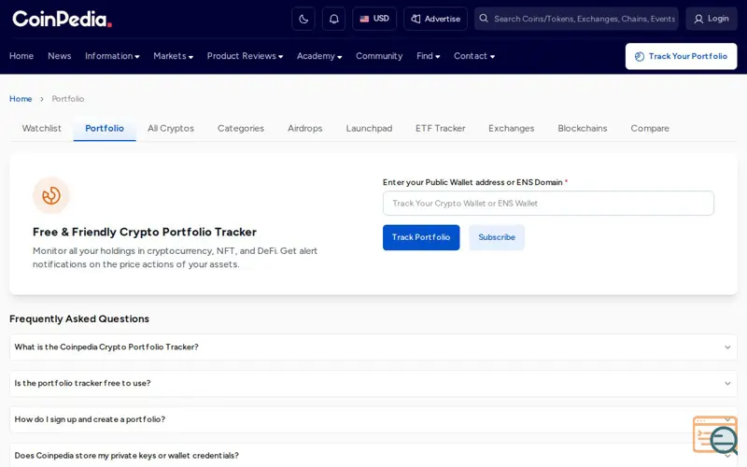
Task: Expand the Information menu
Action: pos(112,56)
